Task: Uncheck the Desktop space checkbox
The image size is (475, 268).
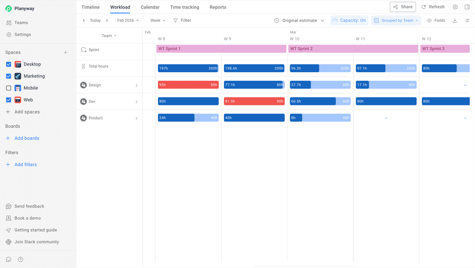Action: point(9,64)
